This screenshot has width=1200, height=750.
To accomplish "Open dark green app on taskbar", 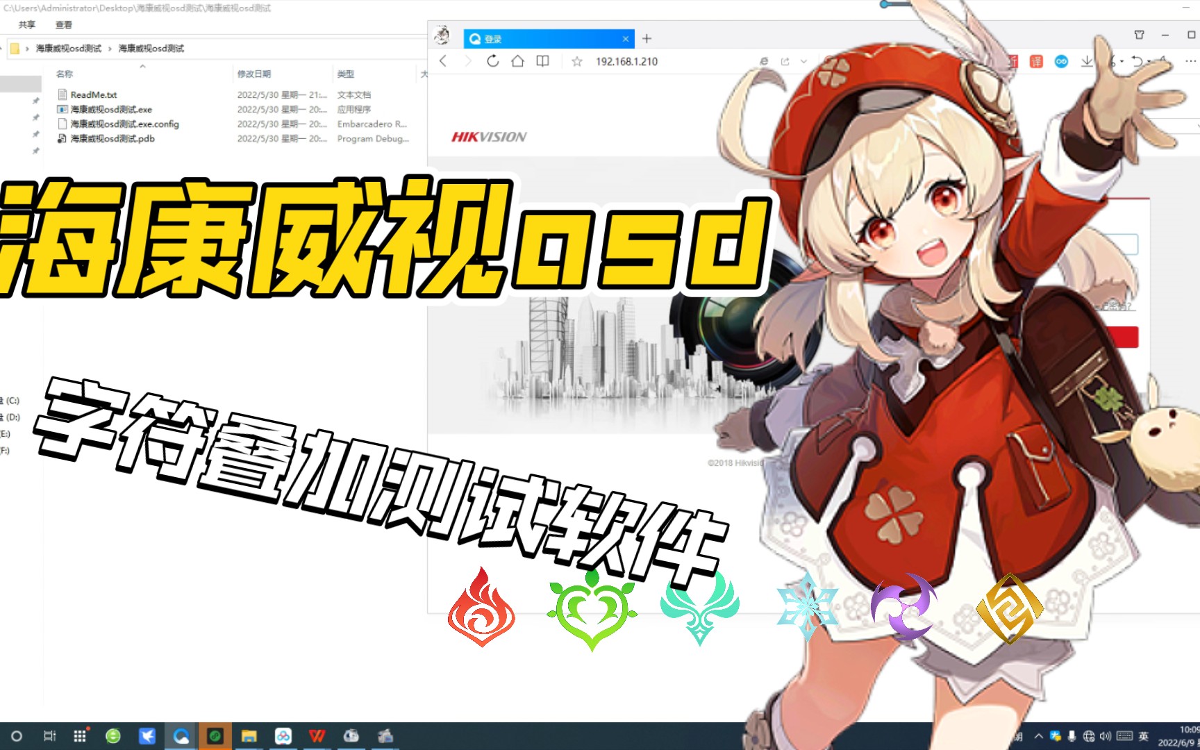I will click(215, 736).
